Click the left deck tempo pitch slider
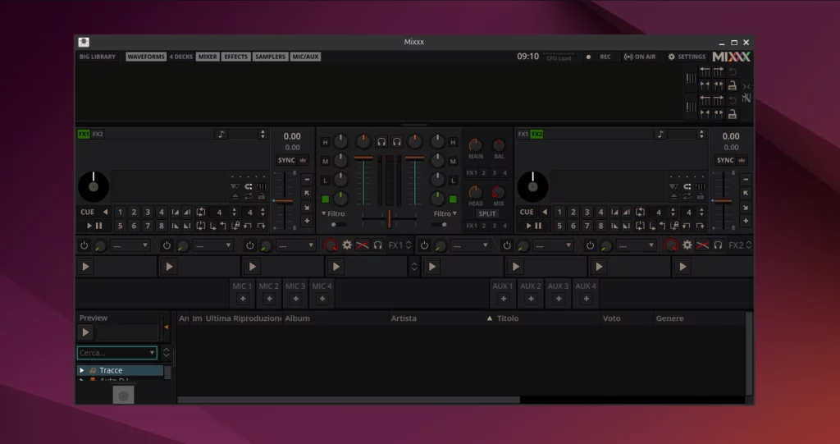This screenshot has width=840, height=444. [284, 200]
